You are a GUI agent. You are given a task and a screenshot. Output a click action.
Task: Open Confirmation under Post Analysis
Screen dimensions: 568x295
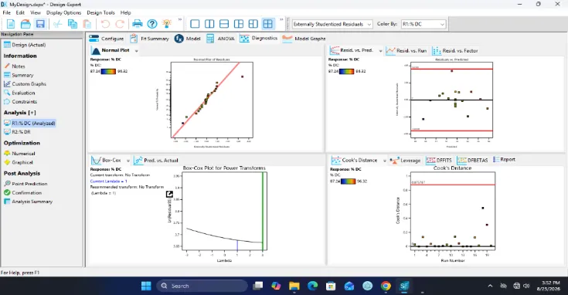tap(22, 192)
